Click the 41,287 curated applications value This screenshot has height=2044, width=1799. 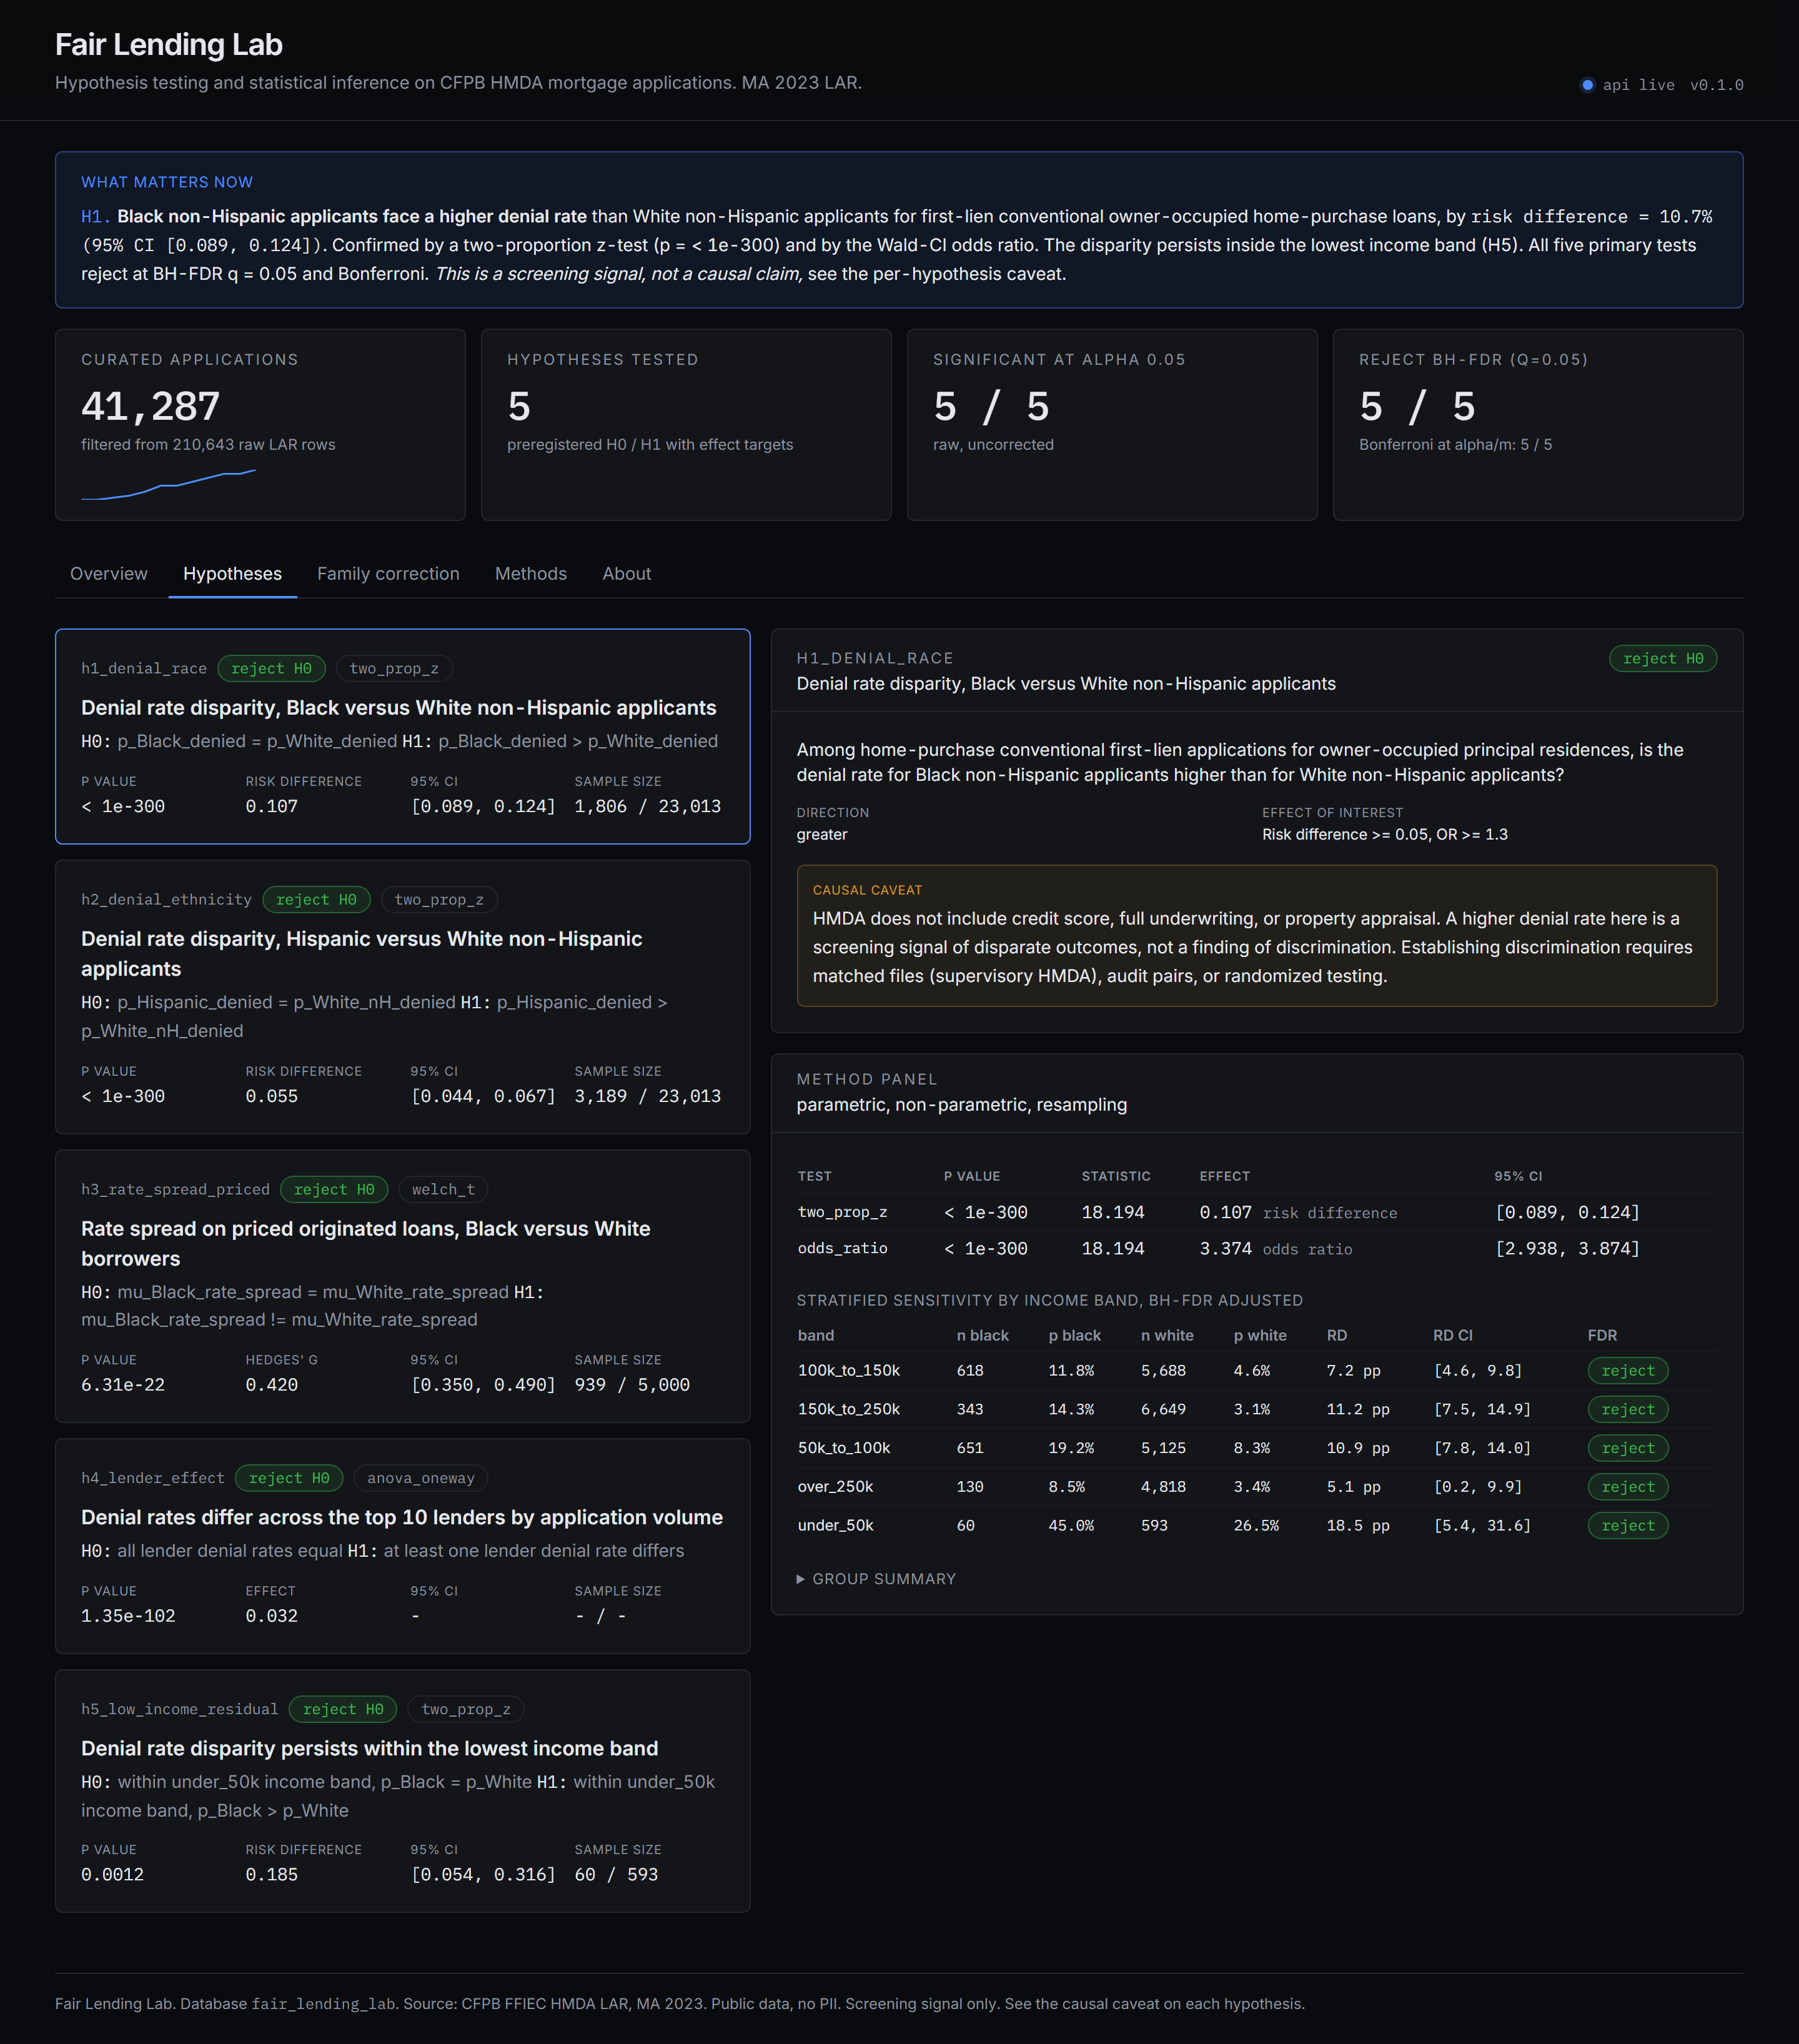point(150,407)
